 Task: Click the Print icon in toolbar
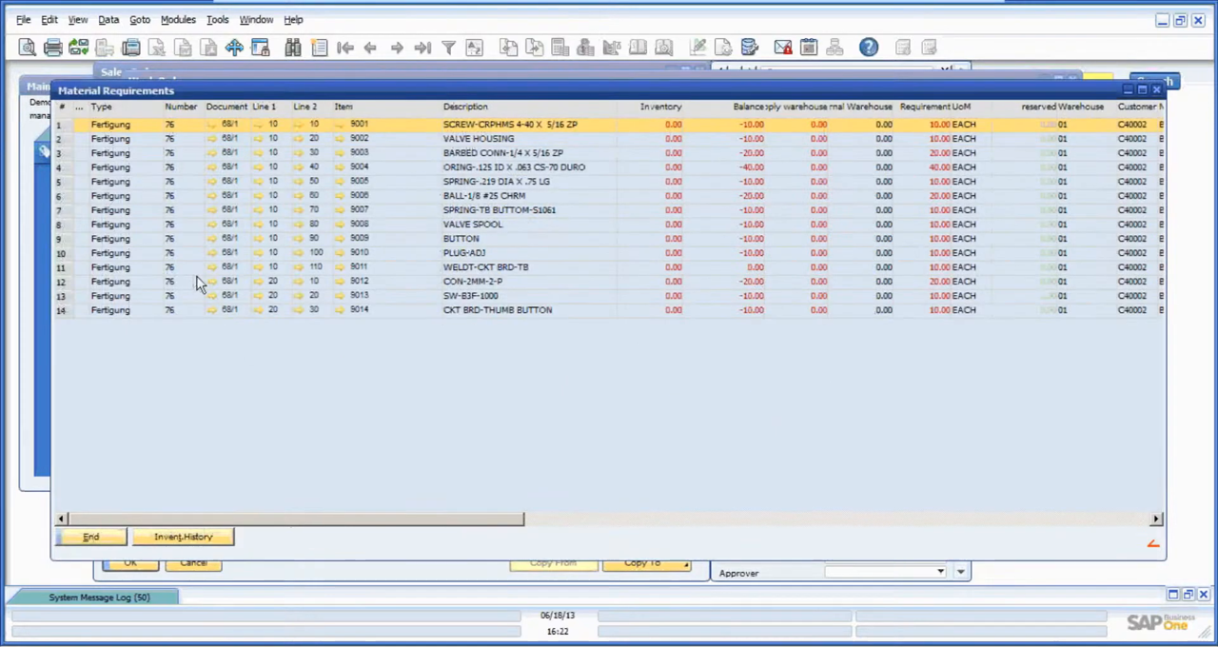coord(53,48)
